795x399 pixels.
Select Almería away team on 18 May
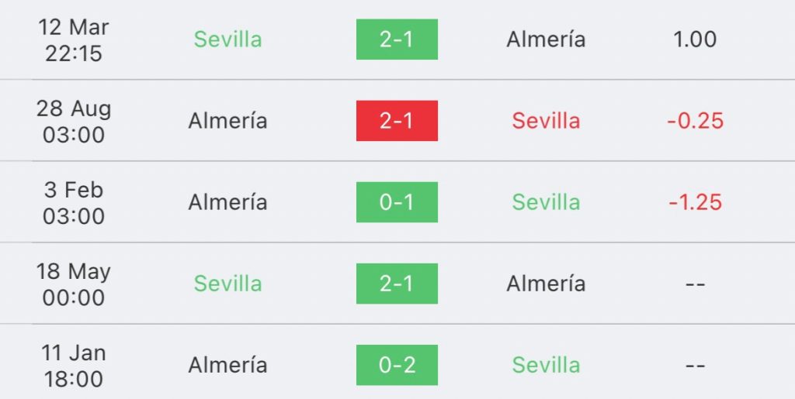point(546,284)
